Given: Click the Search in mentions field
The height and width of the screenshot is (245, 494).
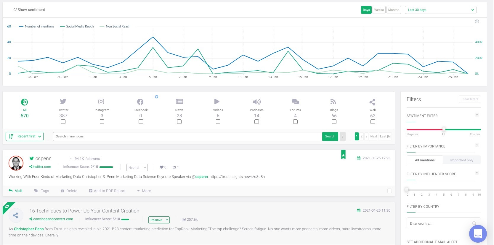Looking at the screenshot, I should click(187, 137).
